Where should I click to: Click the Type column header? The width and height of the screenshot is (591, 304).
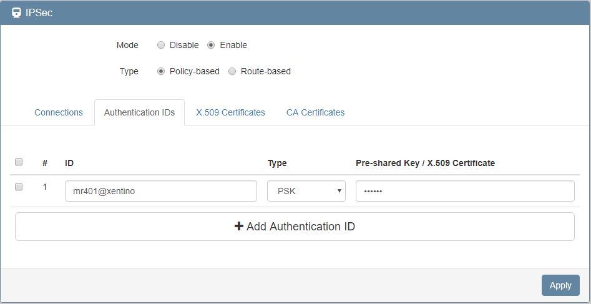tap(277, 163)
